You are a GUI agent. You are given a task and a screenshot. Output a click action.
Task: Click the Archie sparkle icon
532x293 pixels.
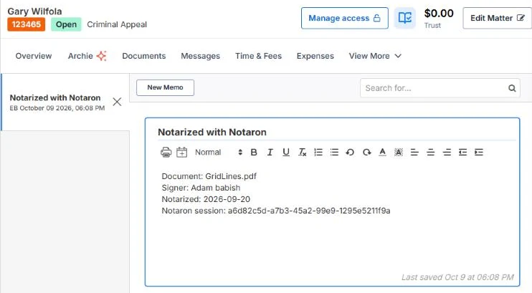coord(101,56)
